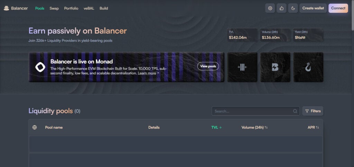Click the magnifier icon in the search box
This screenshot has height=167, width=354.
point(295,111)
